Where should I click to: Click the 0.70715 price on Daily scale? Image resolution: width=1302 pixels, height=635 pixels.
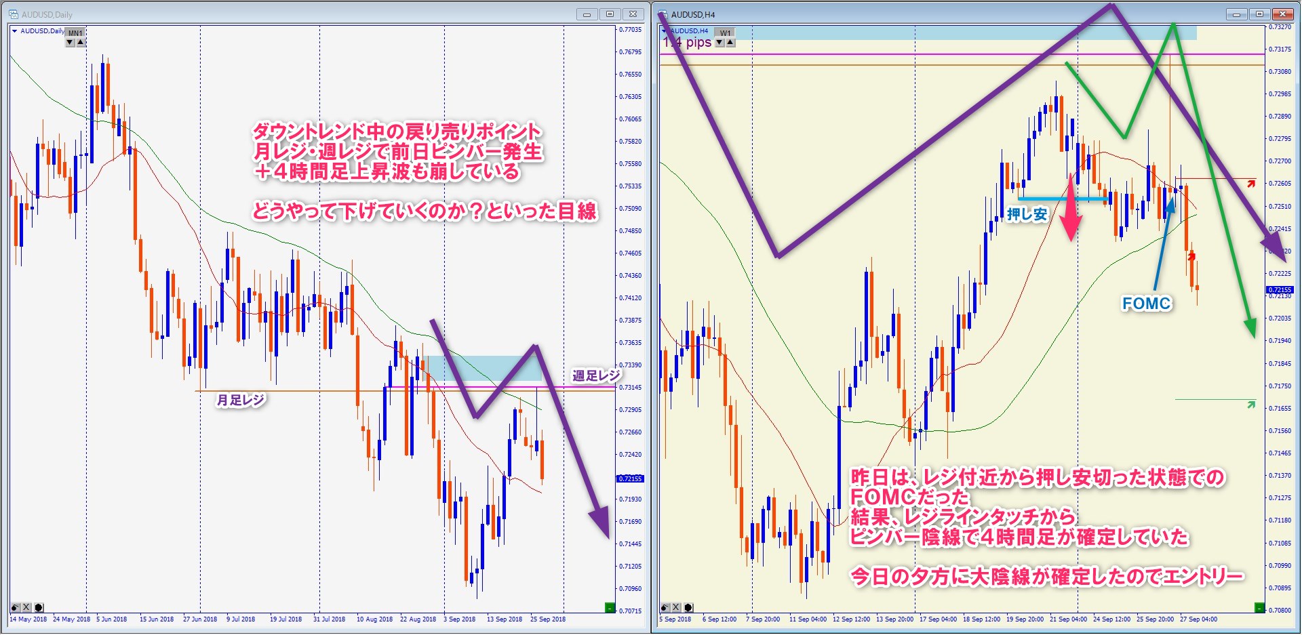pos(630,611)
